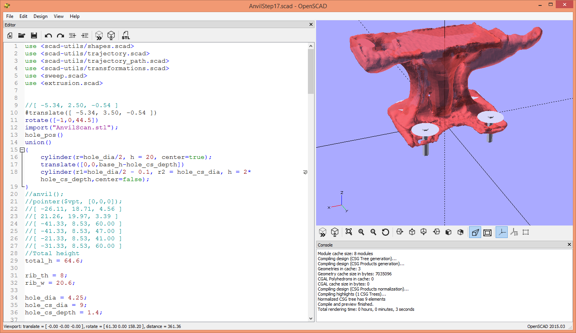Undo the last edit
Image resolution: width=576 pixels, height=333 pixels.
(x=48, y=35)
